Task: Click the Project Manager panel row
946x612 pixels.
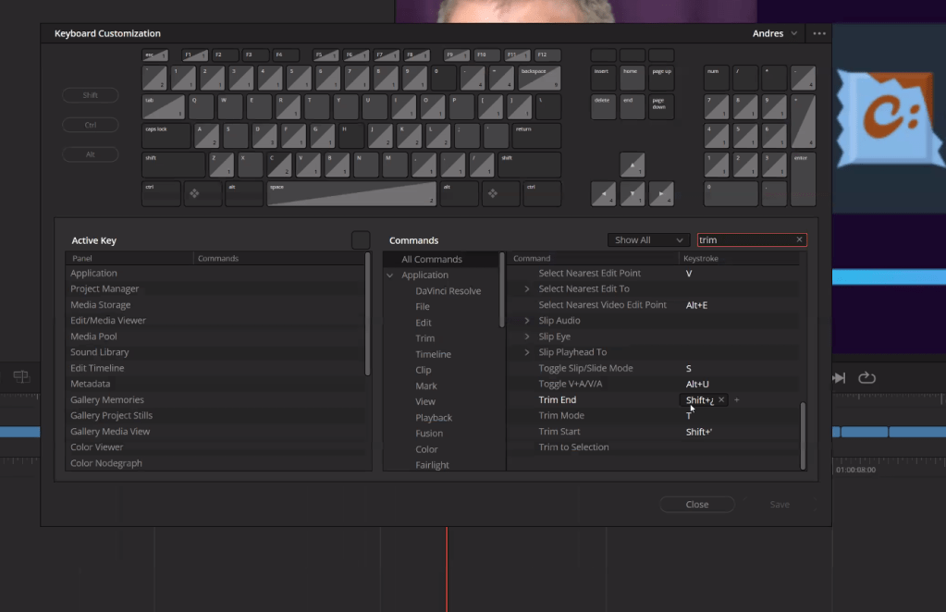Action: pos(215,288)
